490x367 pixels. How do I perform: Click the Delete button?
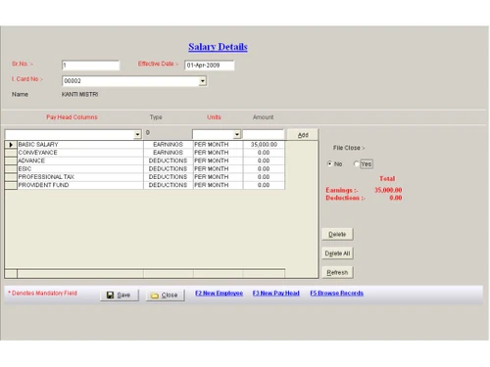pyautogui.click(x=337, y=234)
